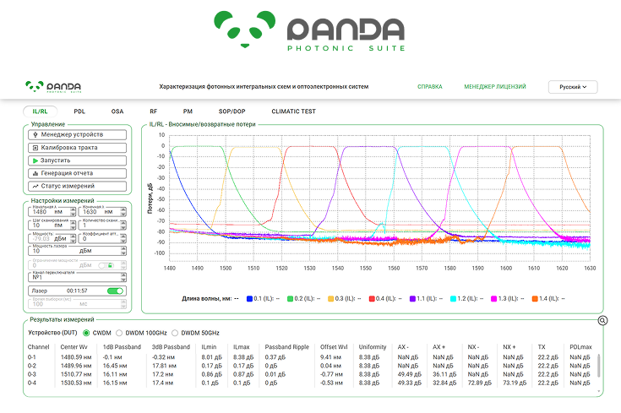621x413 pixels.
Task: Open the СПРАВКА link
Action: coord(430,86)
